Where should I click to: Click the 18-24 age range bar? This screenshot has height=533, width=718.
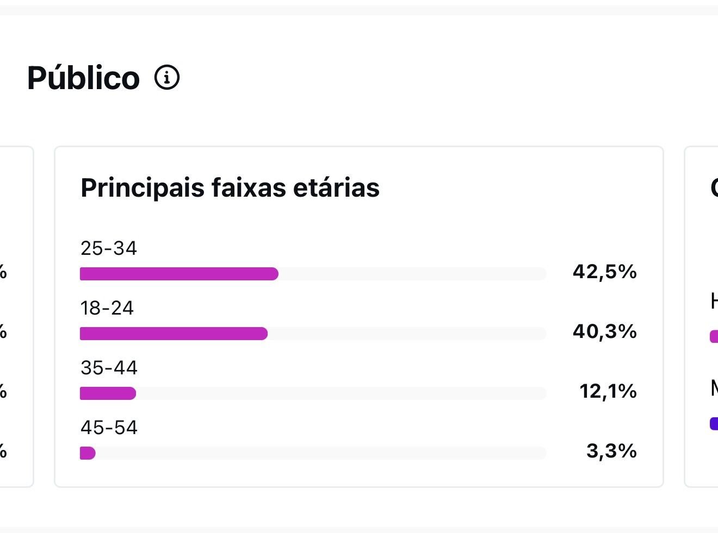[174, 334]
